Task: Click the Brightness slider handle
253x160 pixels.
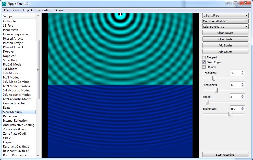Action: point(230,114)
